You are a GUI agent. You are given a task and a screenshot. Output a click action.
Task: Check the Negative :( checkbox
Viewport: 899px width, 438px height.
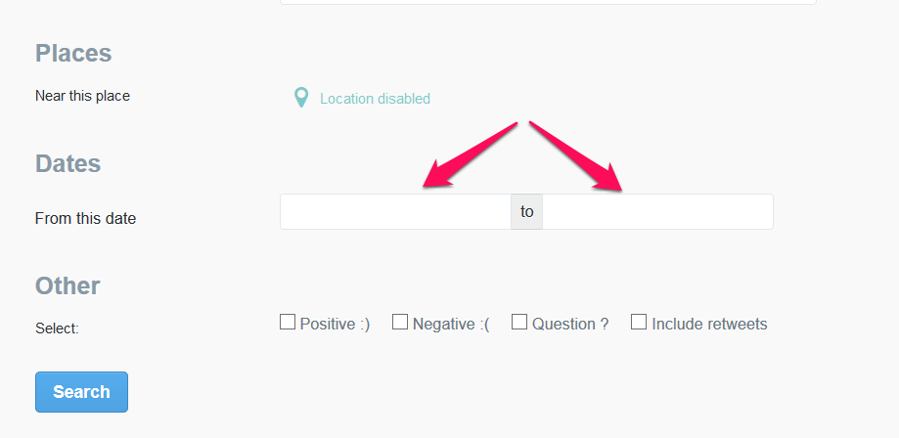[x=400, y=322]
